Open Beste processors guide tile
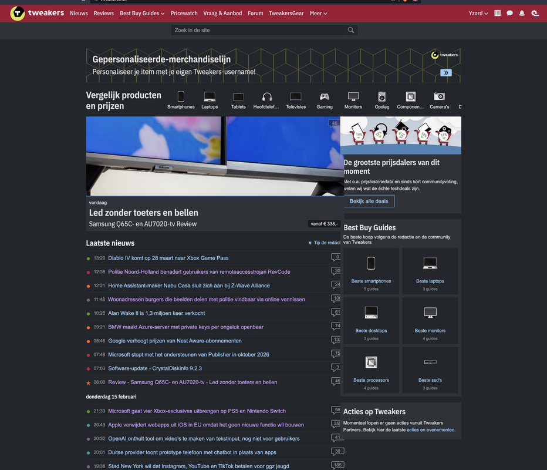This screenshot has height=470, width=547. pyautogui.click(x=371, y=371)
